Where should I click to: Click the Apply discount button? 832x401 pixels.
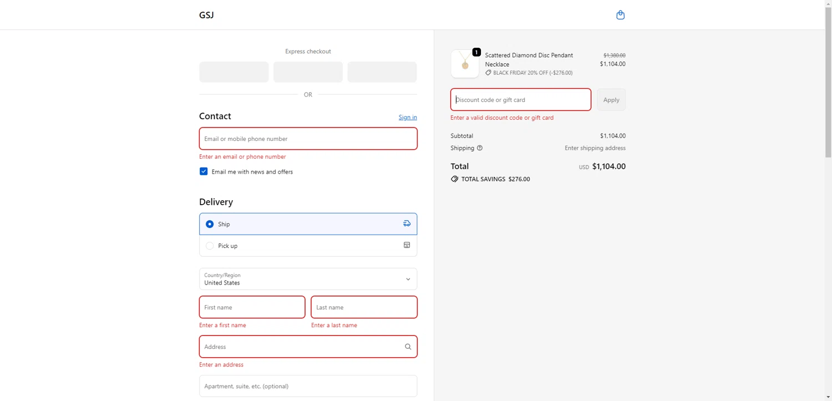point(611,100)
